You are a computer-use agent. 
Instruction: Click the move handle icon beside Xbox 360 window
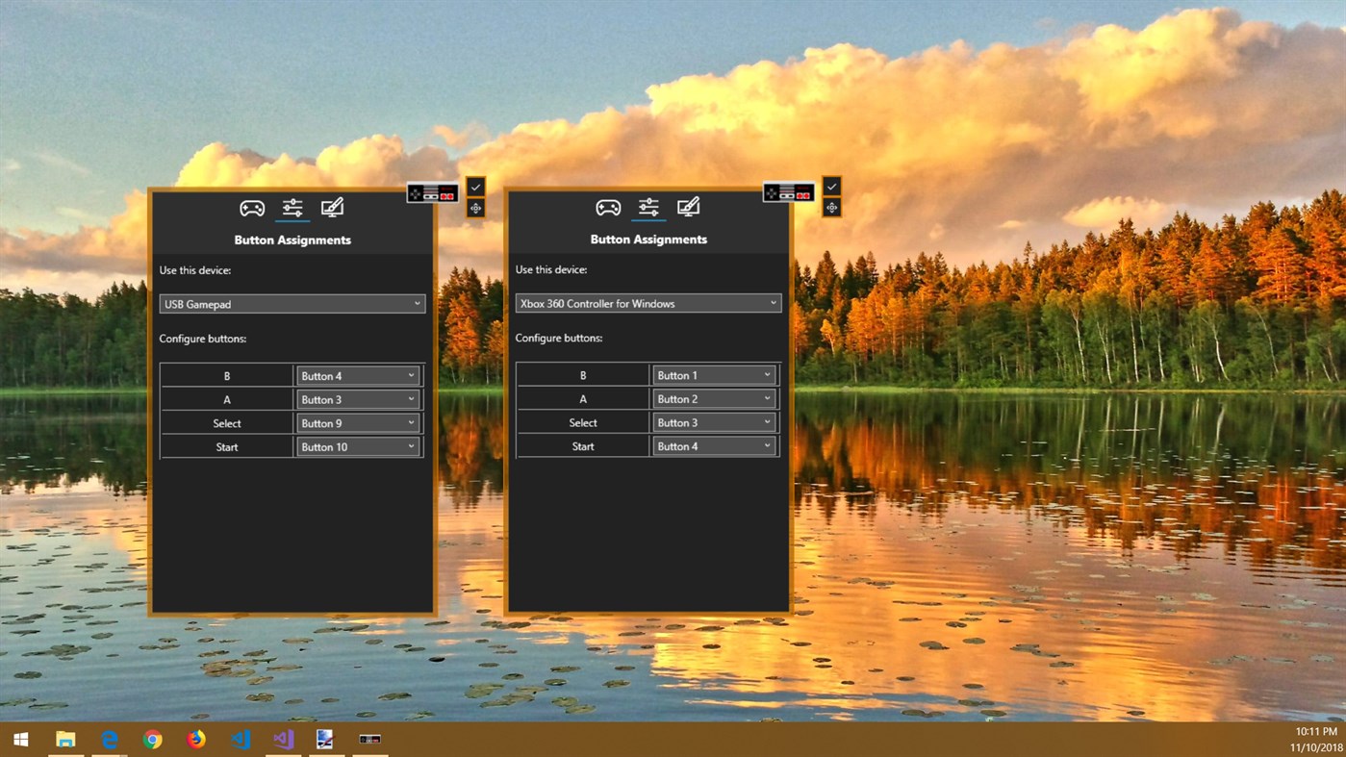tap(832, 207)
